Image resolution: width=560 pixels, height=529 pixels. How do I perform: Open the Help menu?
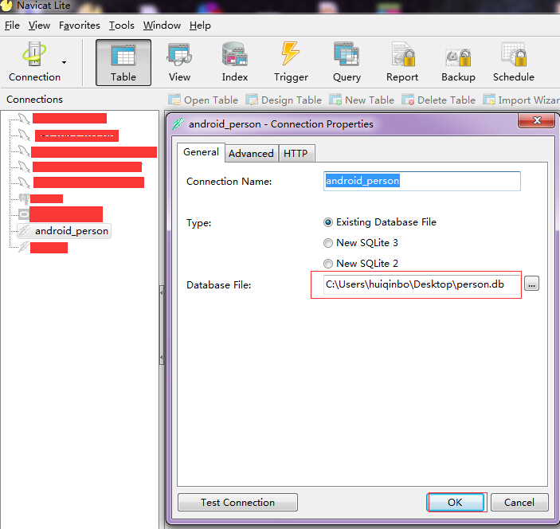click(x=200, y=25)
